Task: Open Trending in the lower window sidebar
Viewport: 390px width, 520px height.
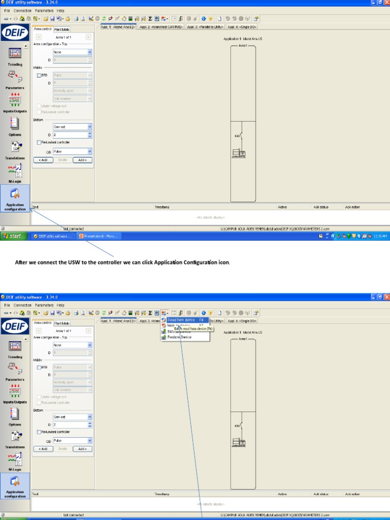Action: tap(15, 349)
